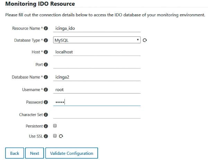Click the info icon beside Character Set
Screen dimensions: 208x160
(x=46, y=115)
